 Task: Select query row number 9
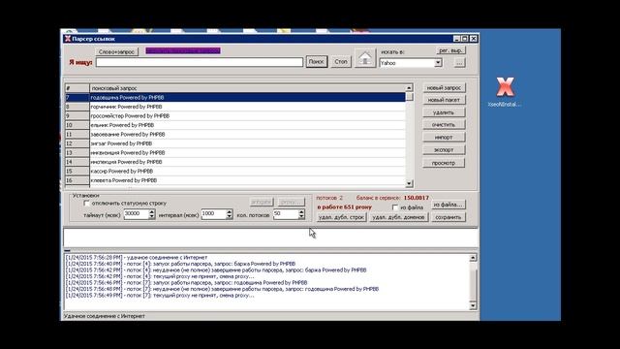[235, 116]
